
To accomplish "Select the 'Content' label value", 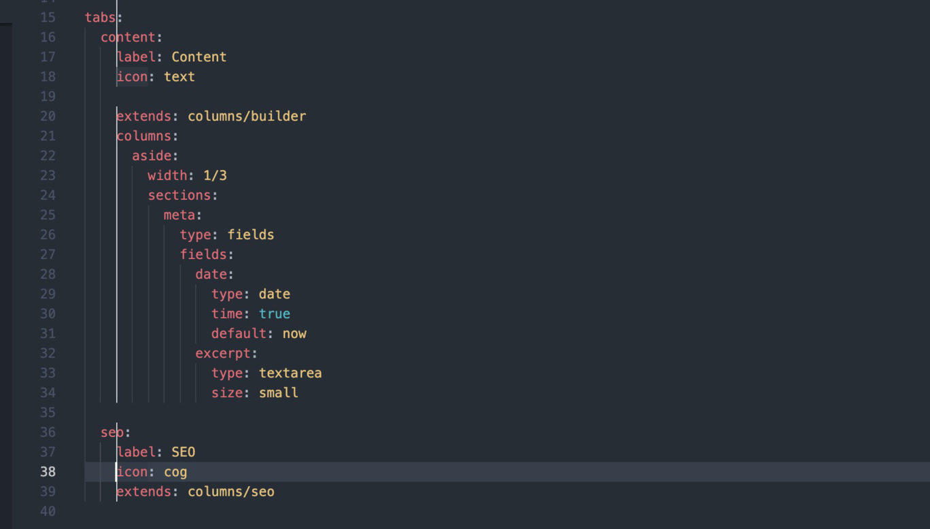I will (x=199, y=56).
